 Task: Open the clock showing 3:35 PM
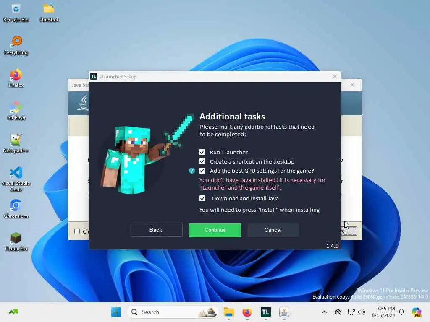pos(383,312)
